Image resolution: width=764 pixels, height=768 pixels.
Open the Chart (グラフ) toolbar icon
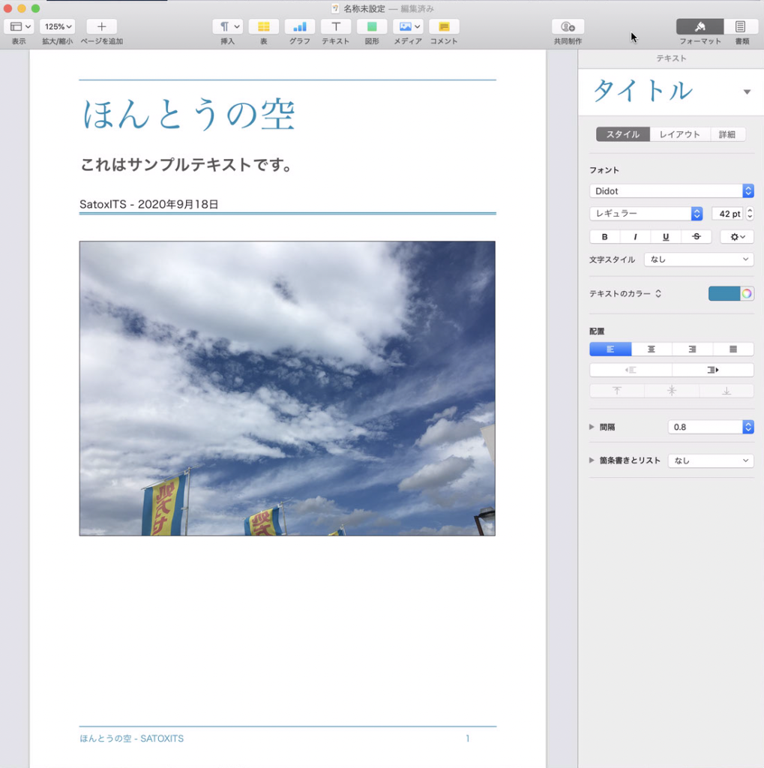[299, 27]
